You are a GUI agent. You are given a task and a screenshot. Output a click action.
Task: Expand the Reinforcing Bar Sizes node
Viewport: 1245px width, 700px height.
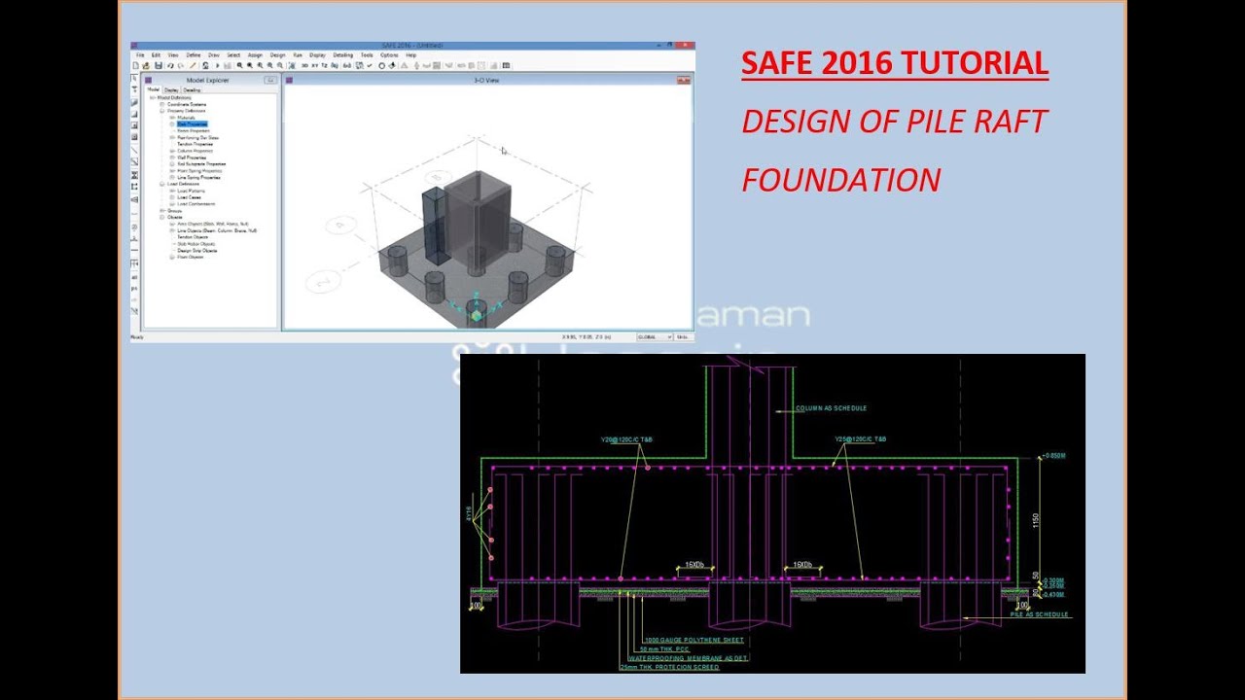[x=172, y=138]
